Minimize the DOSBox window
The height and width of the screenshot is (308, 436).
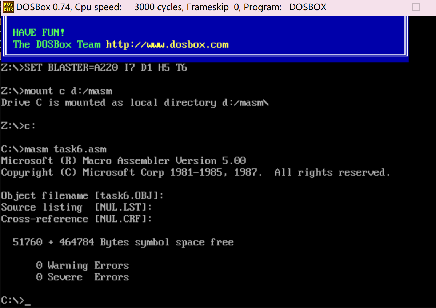coord(383,7)
